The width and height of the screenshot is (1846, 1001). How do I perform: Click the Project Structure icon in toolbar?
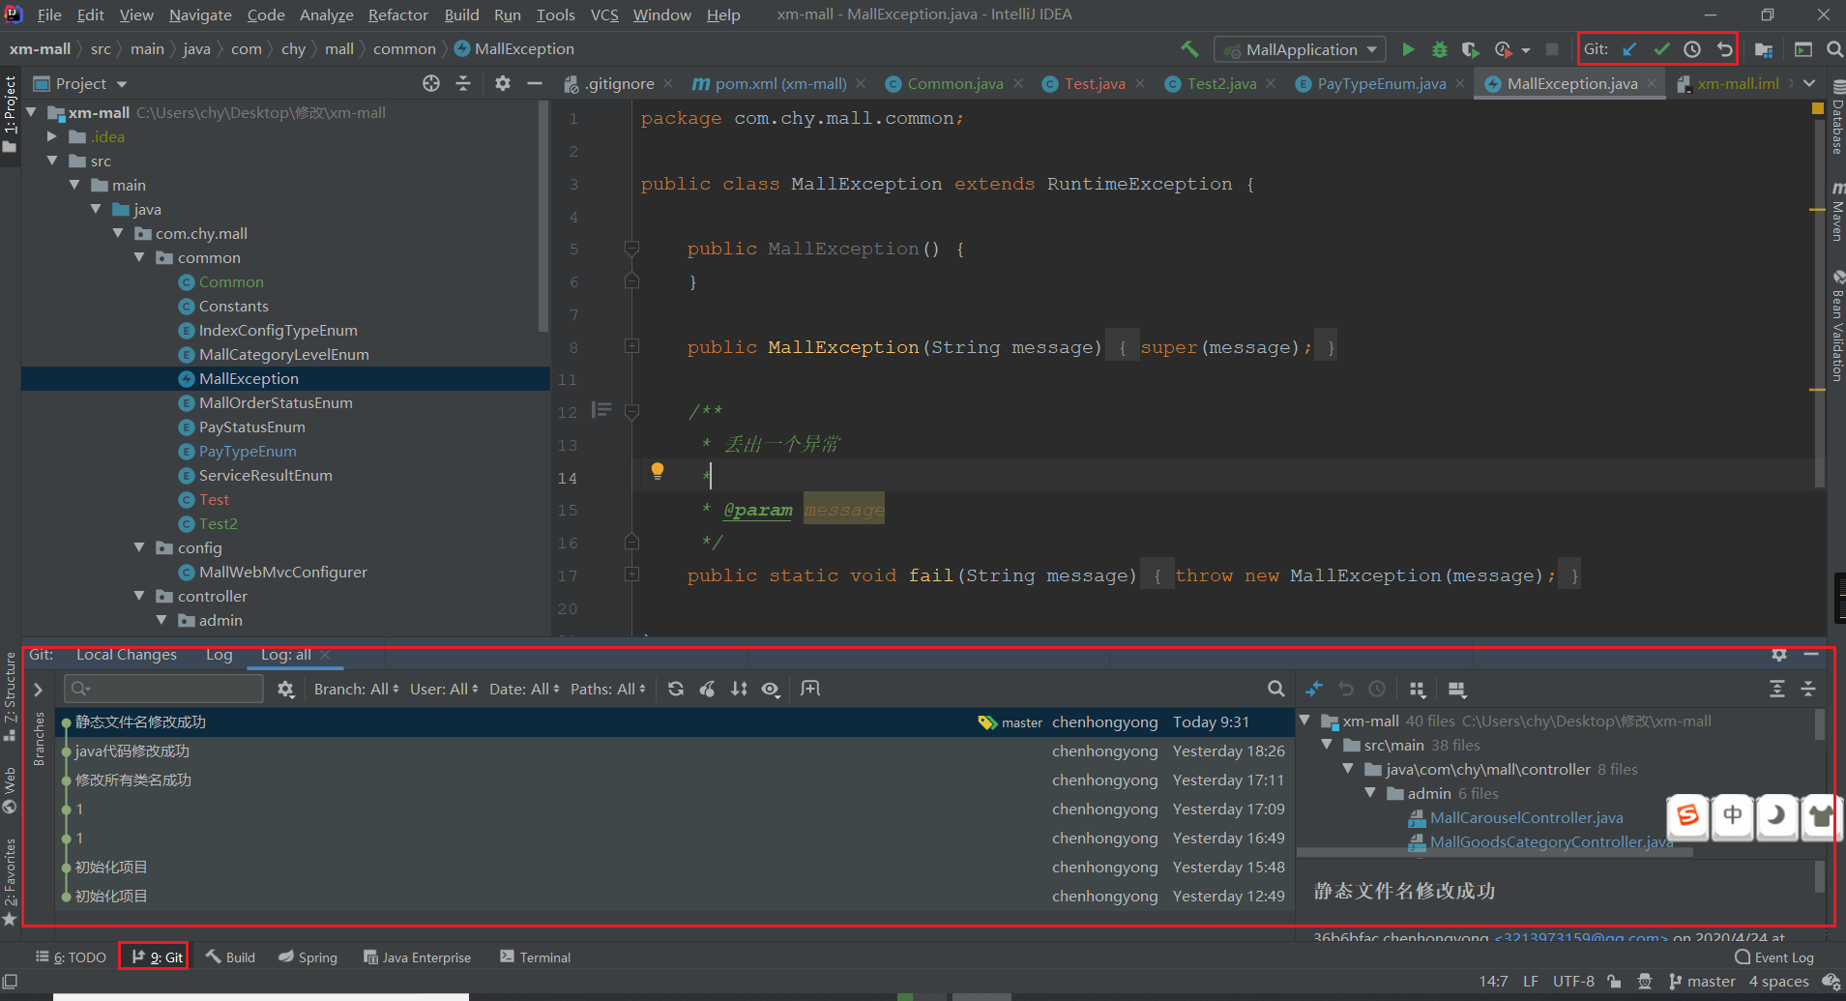(x=1764, y=49)
